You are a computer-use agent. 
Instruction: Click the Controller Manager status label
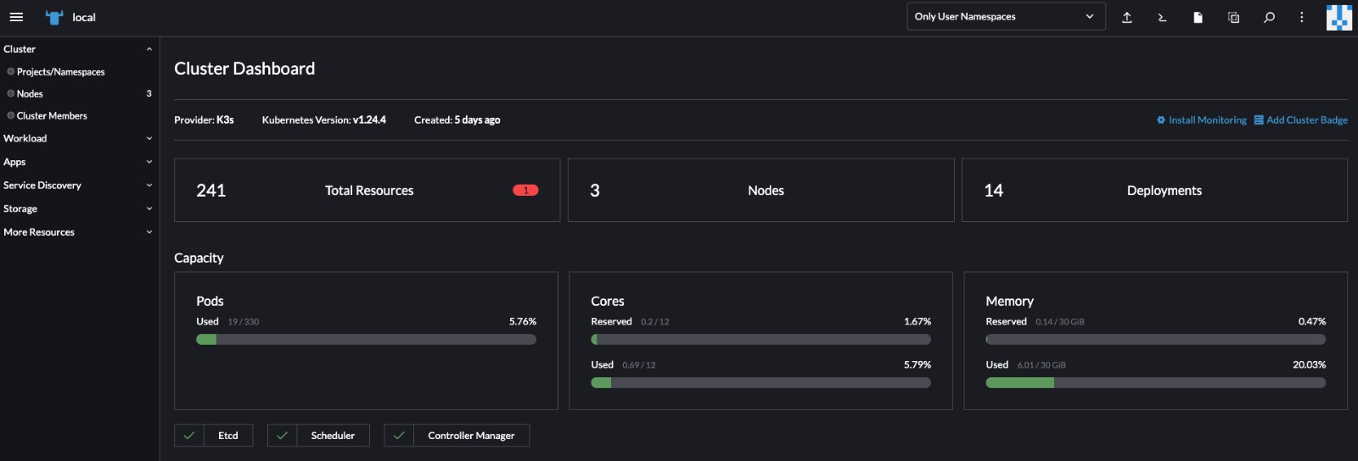point(471,436)
